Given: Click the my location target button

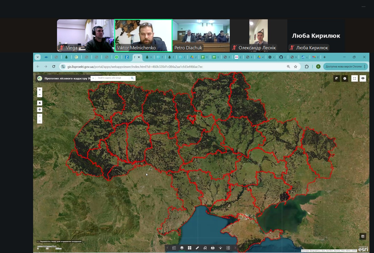Looking at the screenshot, I should click(40, 109).
